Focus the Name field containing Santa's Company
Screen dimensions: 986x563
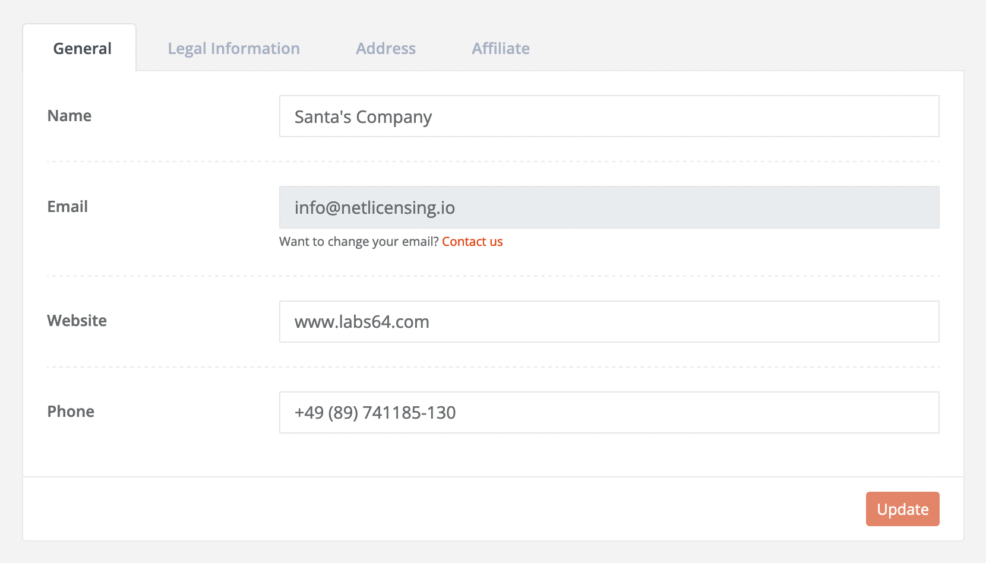[x=609, y=116]
